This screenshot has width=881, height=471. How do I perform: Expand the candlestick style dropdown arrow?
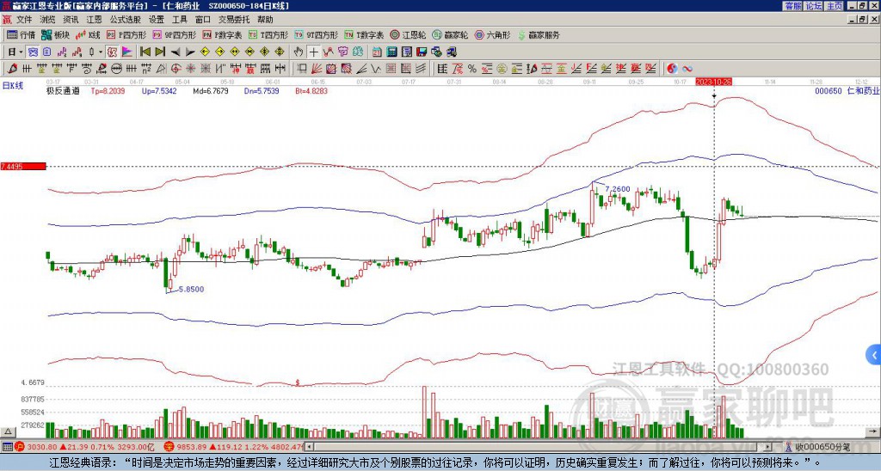(x=101, y=52)
